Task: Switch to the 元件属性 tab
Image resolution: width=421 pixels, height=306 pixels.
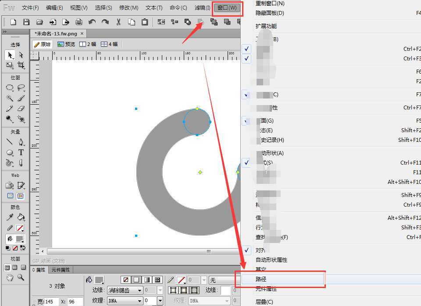Action: tap(61, 270)
